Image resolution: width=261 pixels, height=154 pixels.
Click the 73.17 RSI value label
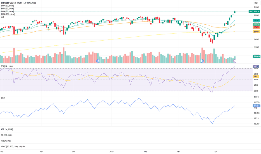[256, 67]
